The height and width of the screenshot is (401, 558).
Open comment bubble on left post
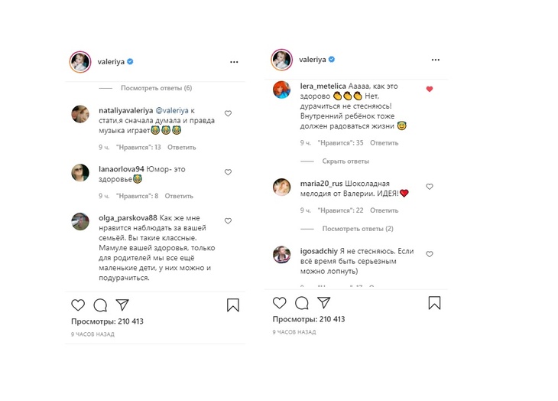coord(100,305)
